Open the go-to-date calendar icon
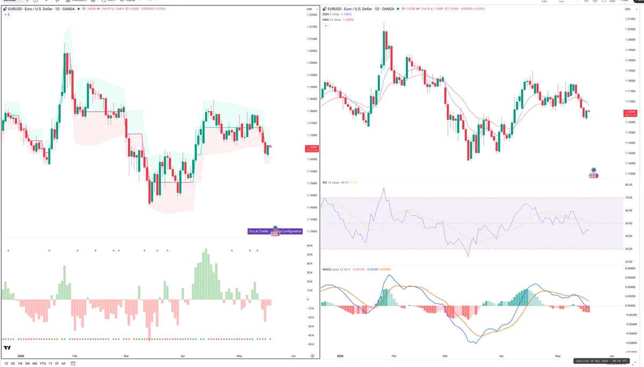This screenshot has width=644, height=367. (x=73, y=363)
